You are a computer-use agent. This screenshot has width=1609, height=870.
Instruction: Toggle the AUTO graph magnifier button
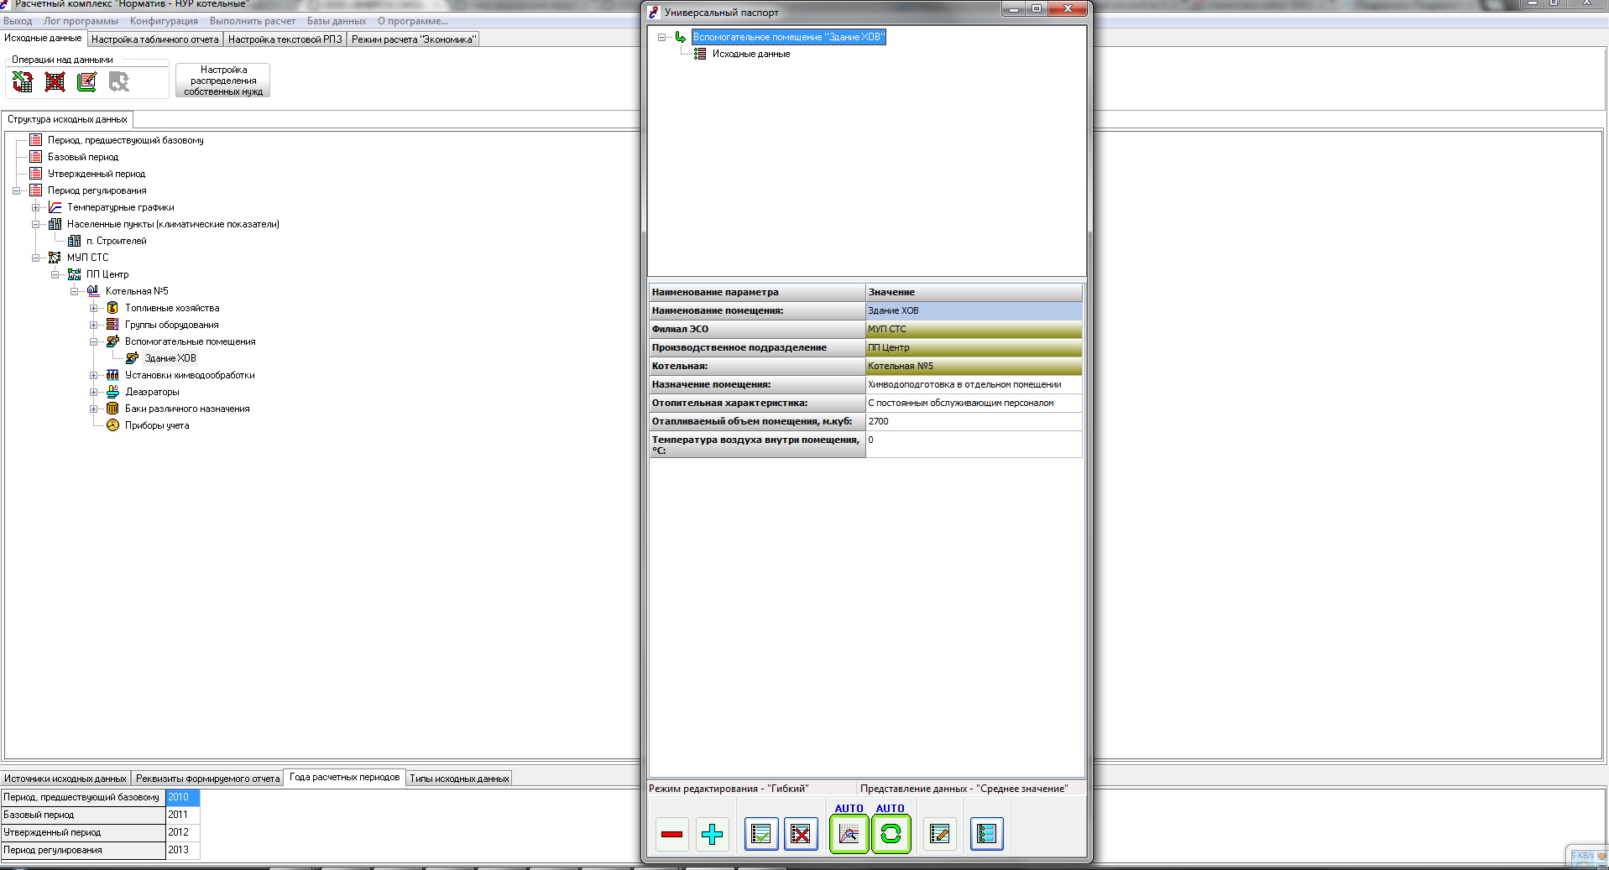pyautogui.click(x=849, y=834)
